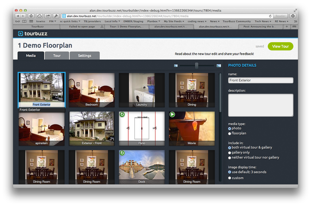Show all tabs icon at tab bar end
Viewport: 311px width, 206px height.
tap(294, 27)
